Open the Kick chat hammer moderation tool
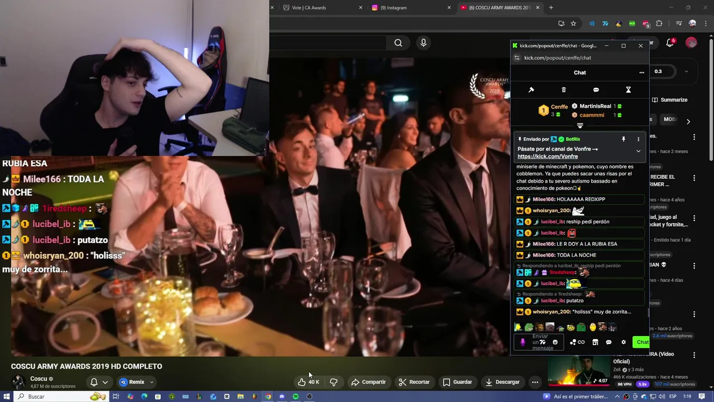The image size is (714, 402). 531,90
